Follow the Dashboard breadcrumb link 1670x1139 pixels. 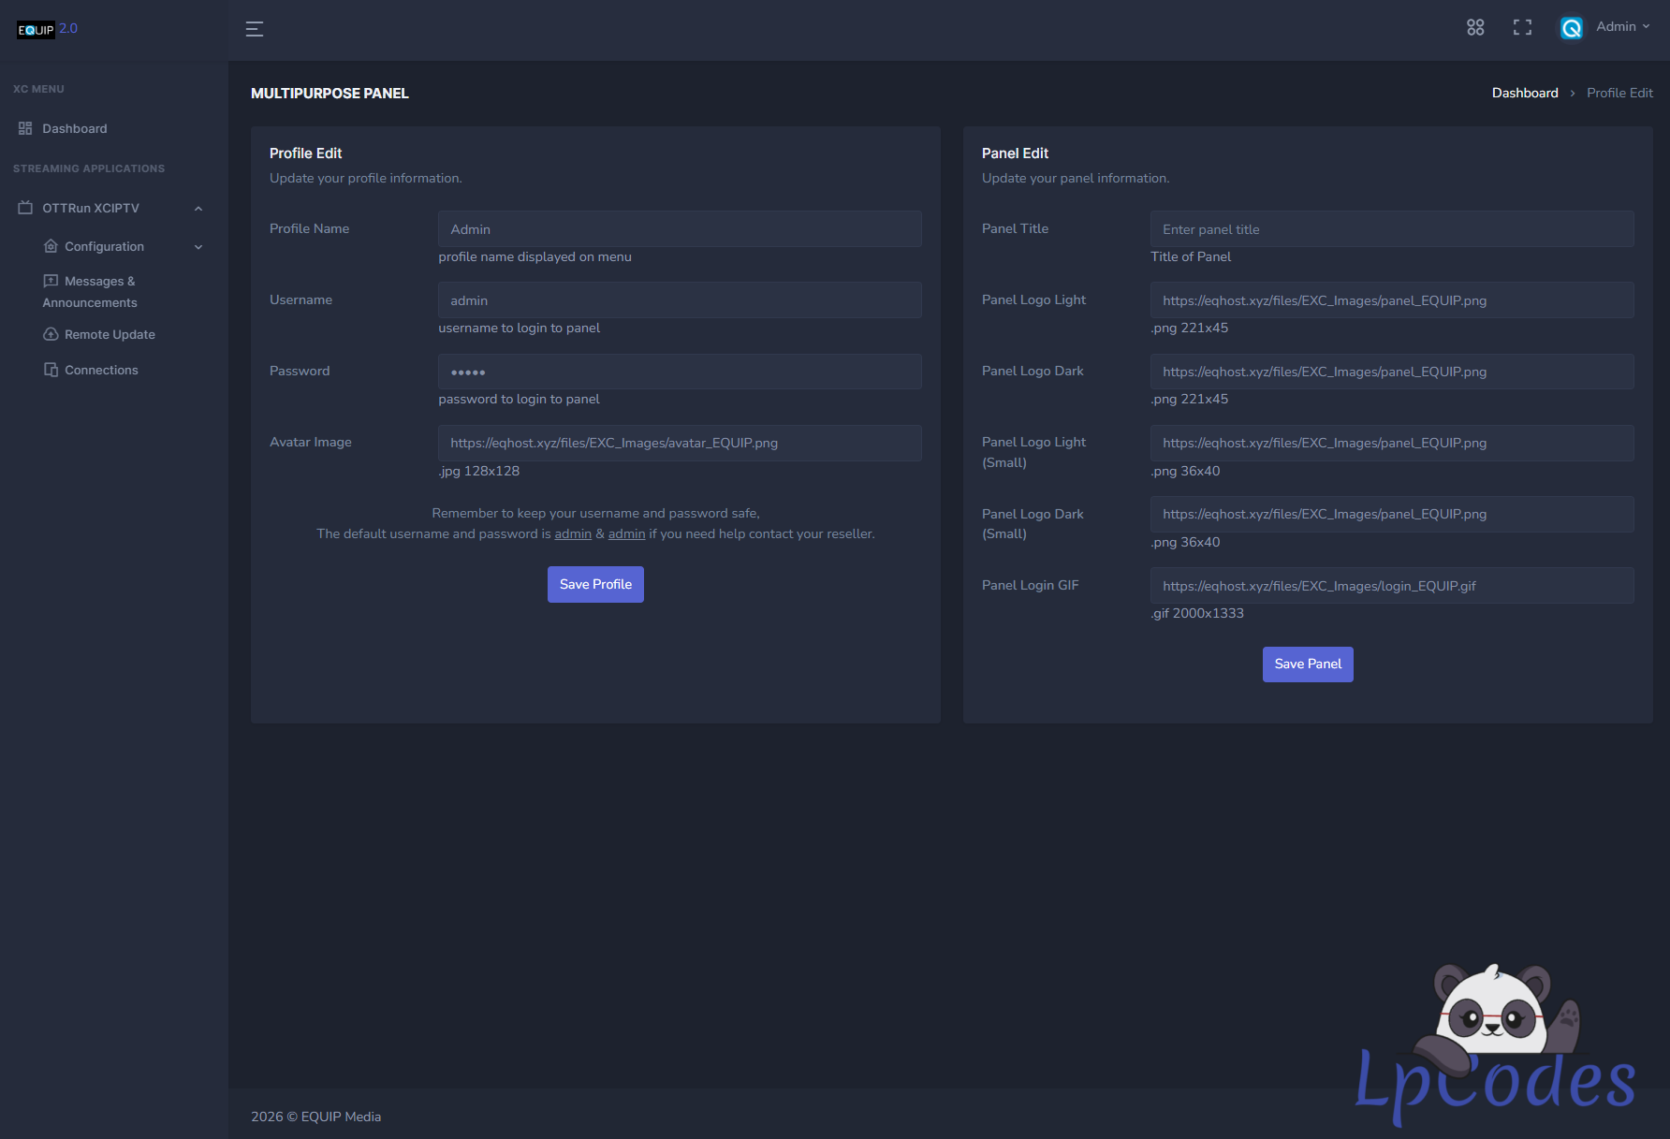point(1524,93)
